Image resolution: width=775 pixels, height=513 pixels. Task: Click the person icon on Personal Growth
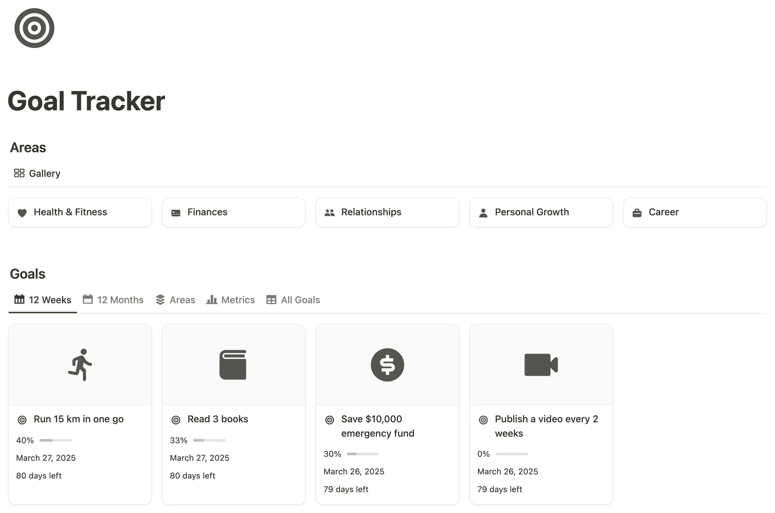pyautogui.click(x=483, y=212)
